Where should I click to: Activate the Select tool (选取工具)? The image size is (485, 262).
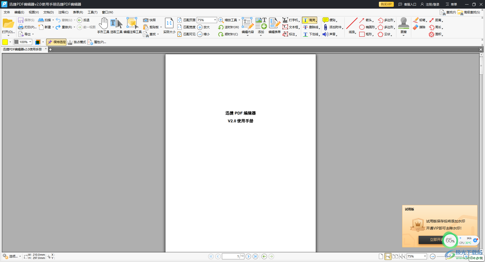tap(116, 25)
